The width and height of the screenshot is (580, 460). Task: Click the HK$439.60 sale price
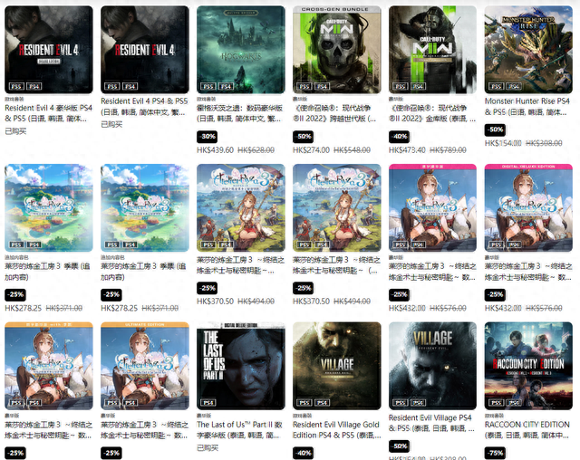pos(216,150)
